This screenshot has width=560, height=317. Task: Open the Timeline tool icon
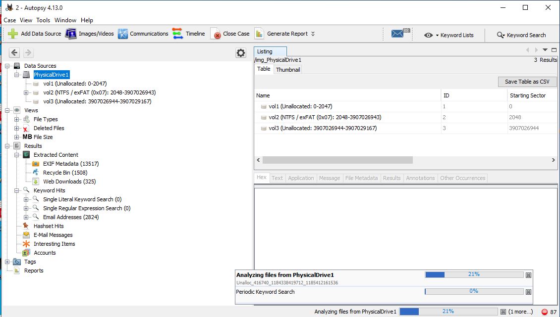[x=177, y=34]
